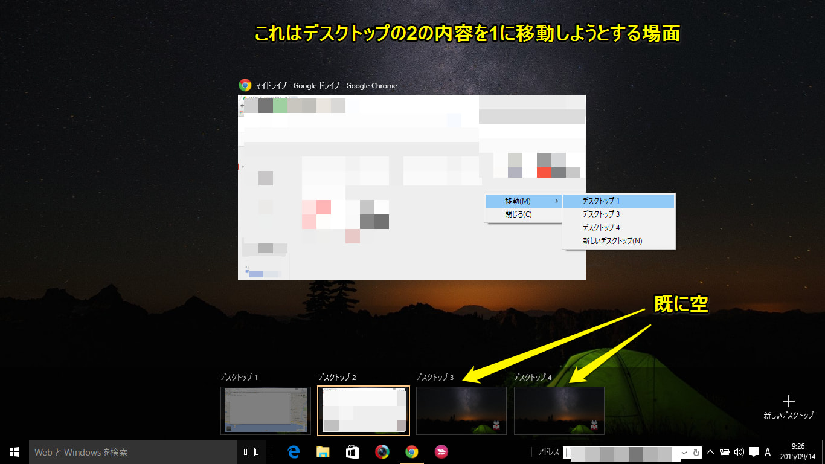Open Microsoft Edge from the taskbar

(294, 452)
